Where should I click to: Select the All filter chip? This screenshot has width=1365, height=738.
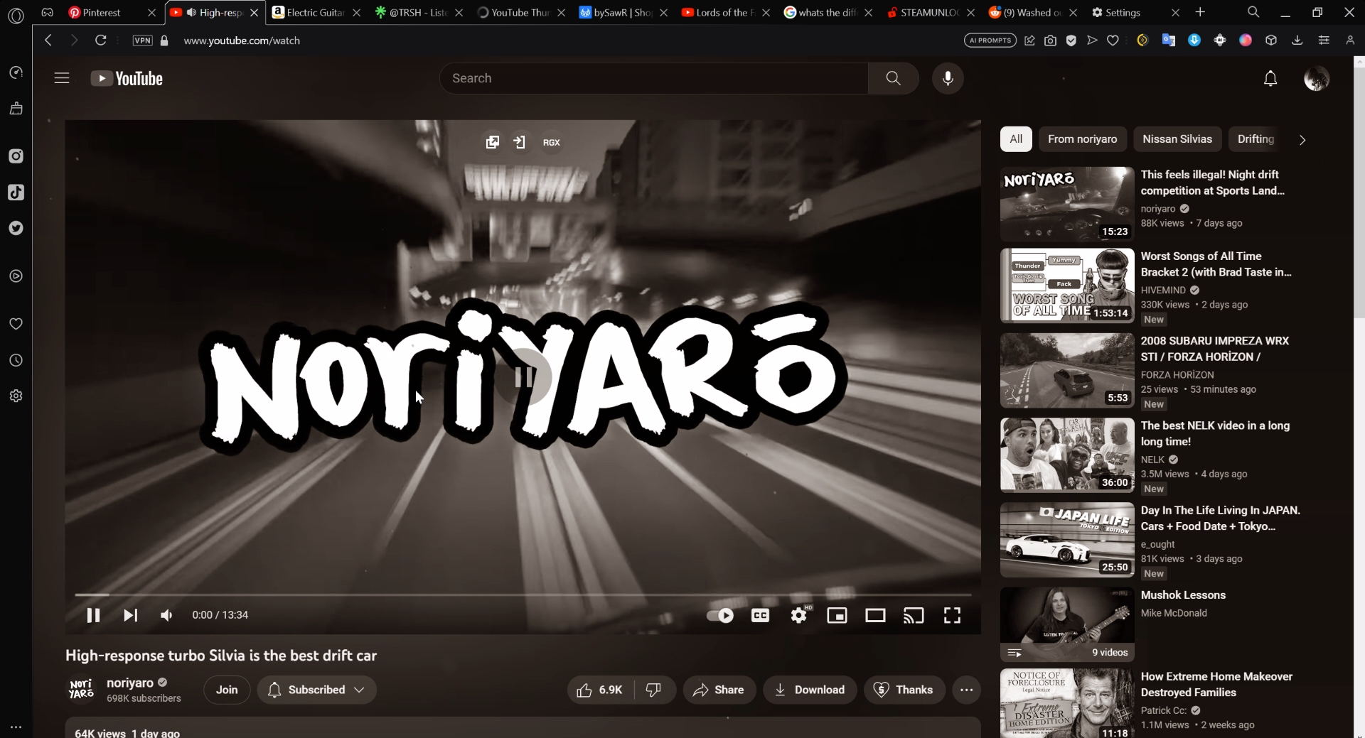point(1016,139)
